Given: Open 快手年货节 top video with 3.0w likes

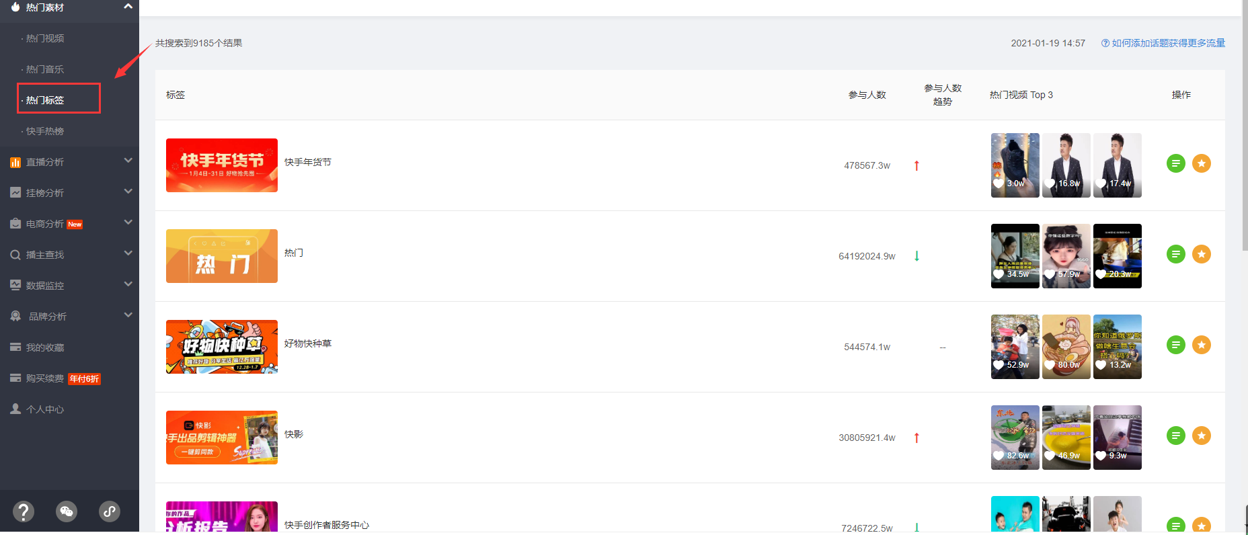Looking at the screenshot, I should [1015, 165].
